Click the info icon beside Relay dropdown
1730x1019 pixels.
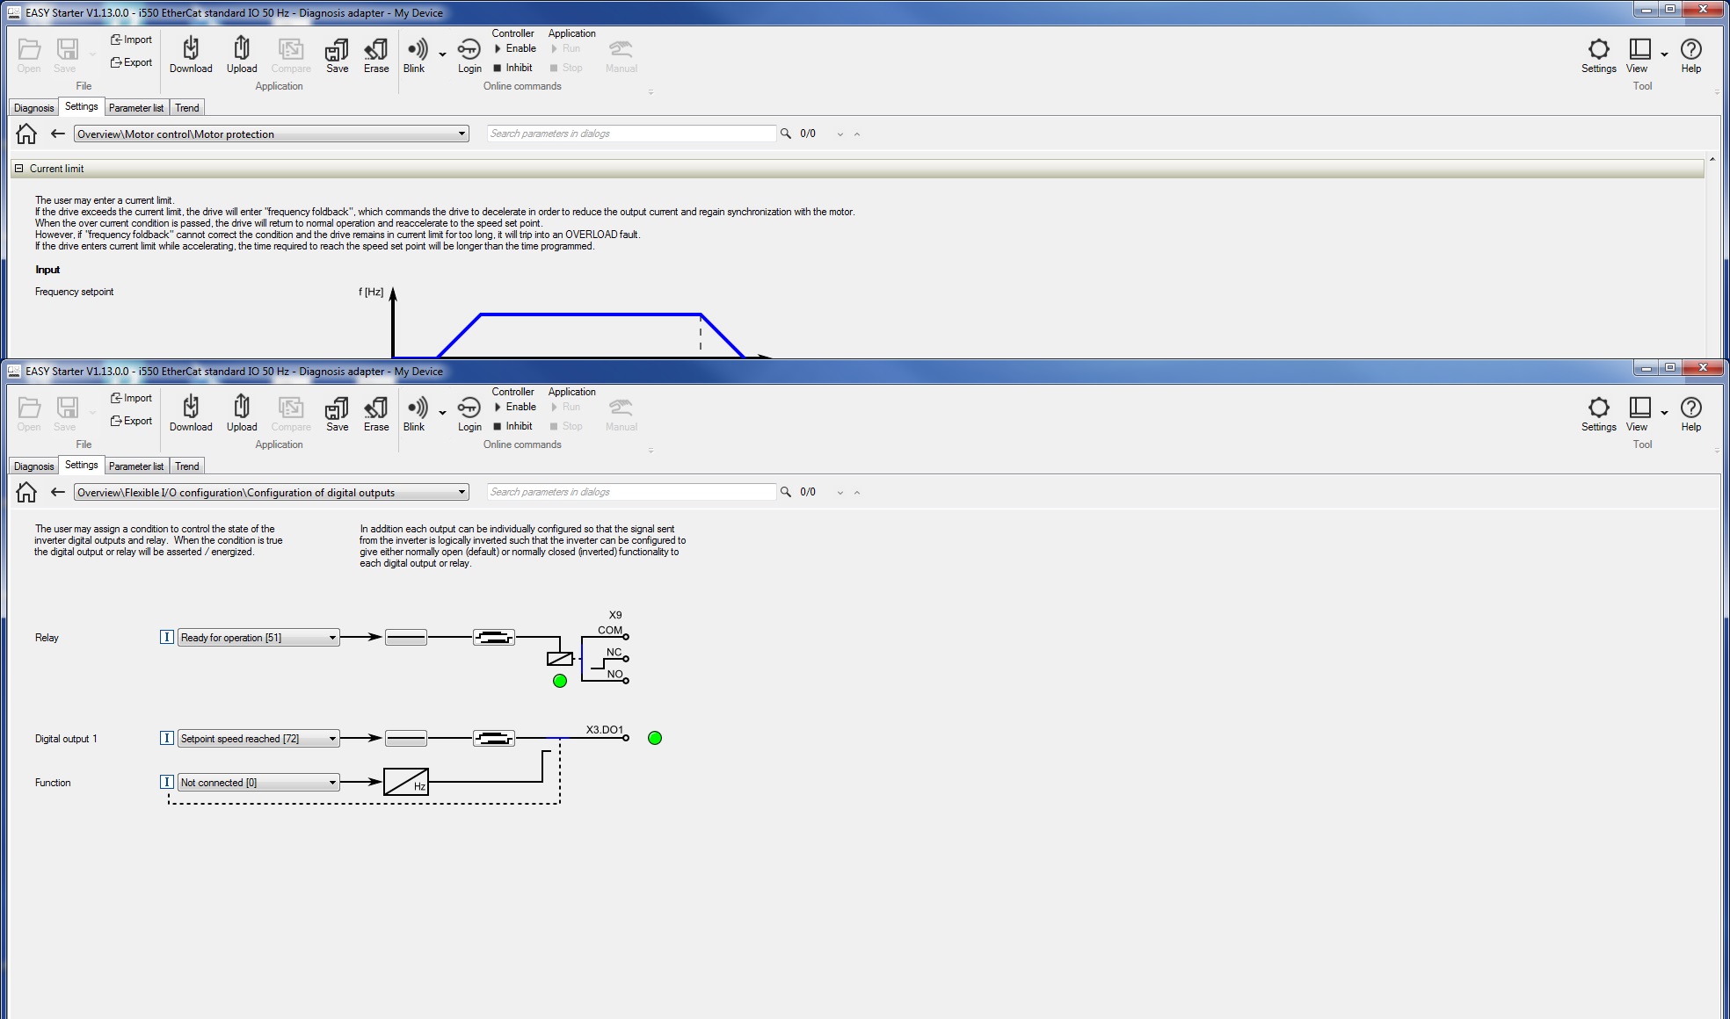(166, 637)
